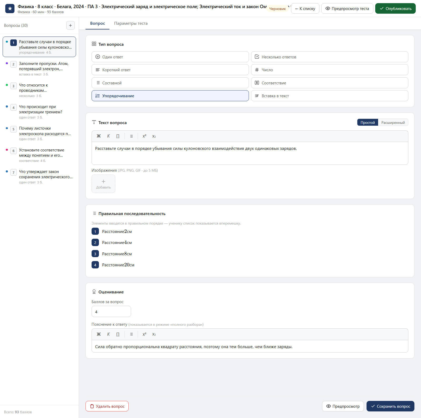Select the "Один ответ" question type
The image size is (421, 418).
pyautogui.click(x=170, y=57)
